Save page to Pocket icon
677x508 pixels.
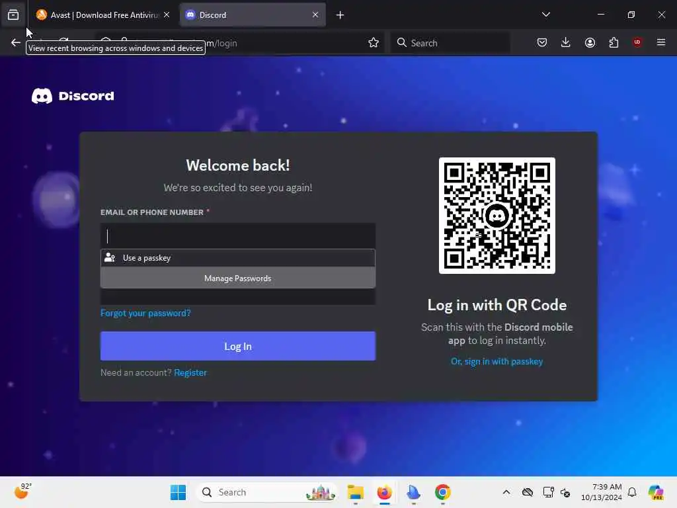tap(542, 43)
